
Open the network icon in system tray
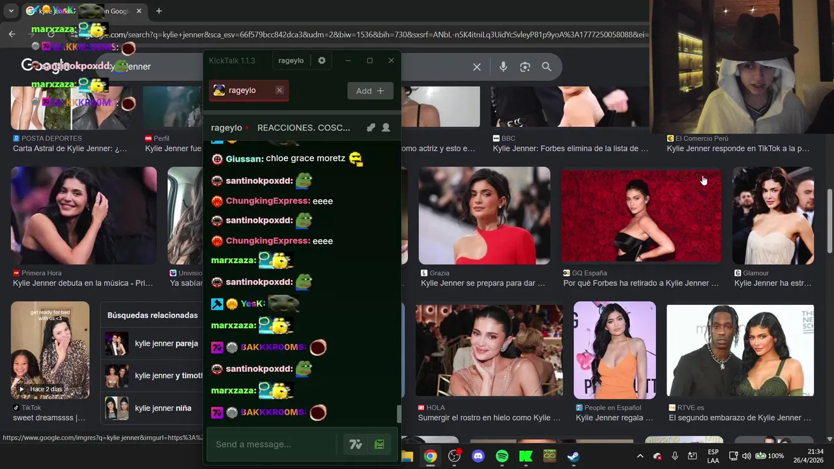(733, 456)
